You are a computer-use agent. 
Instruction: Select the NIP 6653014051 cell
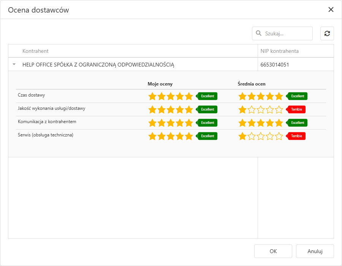coord(275,65)
